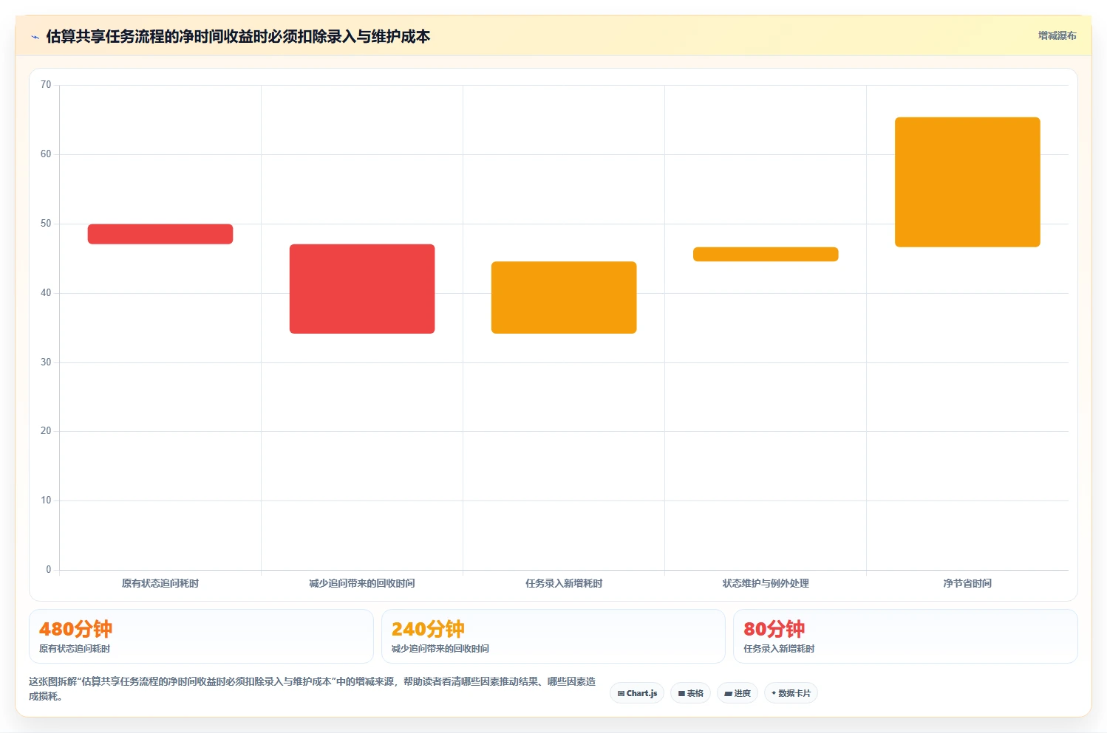This screenshot has width=1107, height=733.
Task: Click the x-axis label 净节省时间
Action: point(967,583)
